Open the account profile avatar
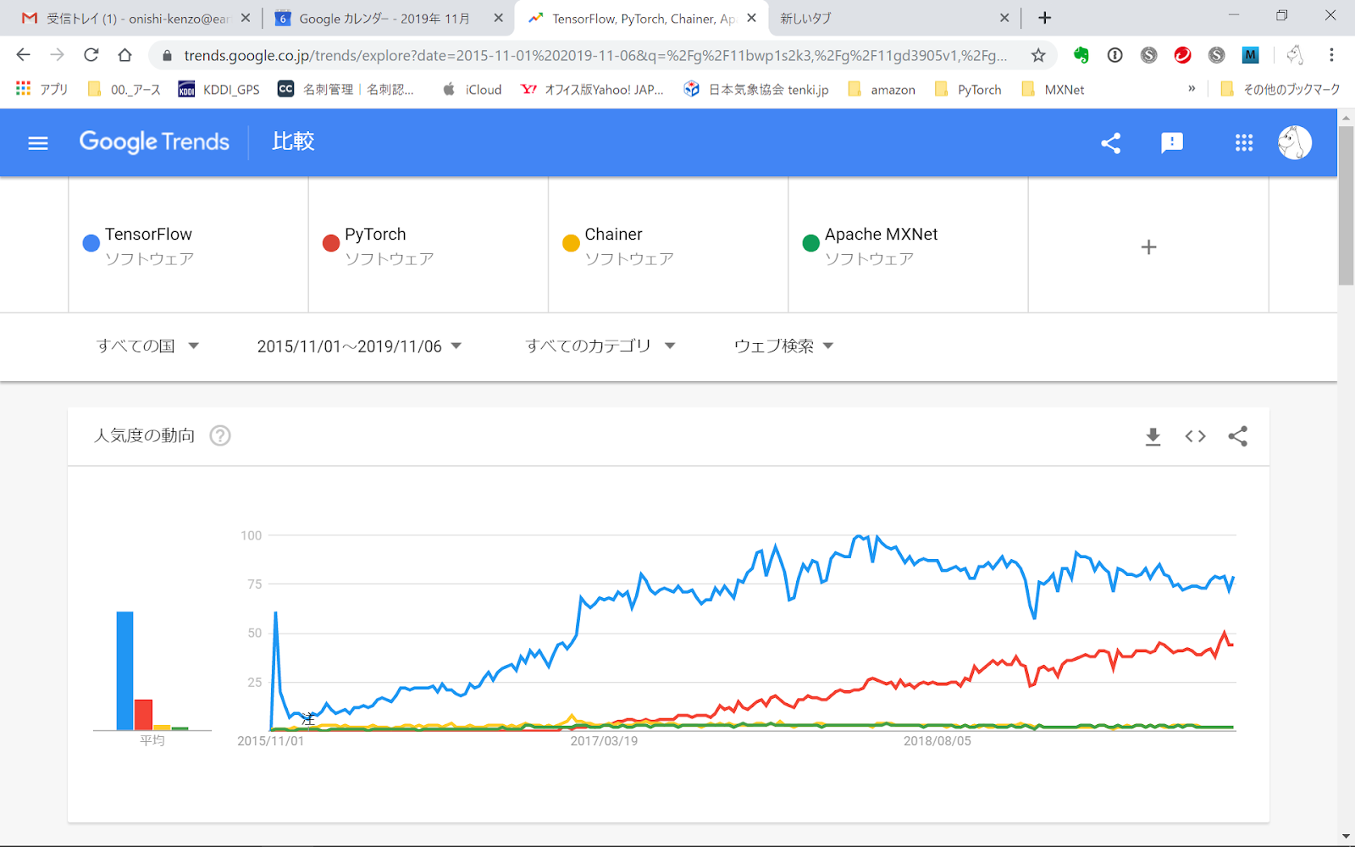 1295,143
